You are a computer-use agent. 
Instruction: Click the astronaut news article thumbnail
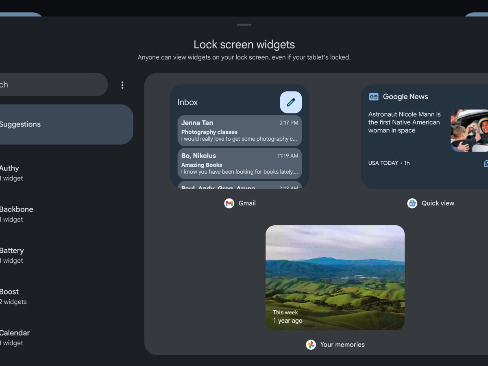click(469, 131)
